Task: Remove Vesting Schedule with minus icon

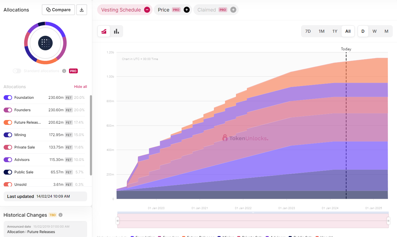Action: pyautogui.click(x=147, y=10)
